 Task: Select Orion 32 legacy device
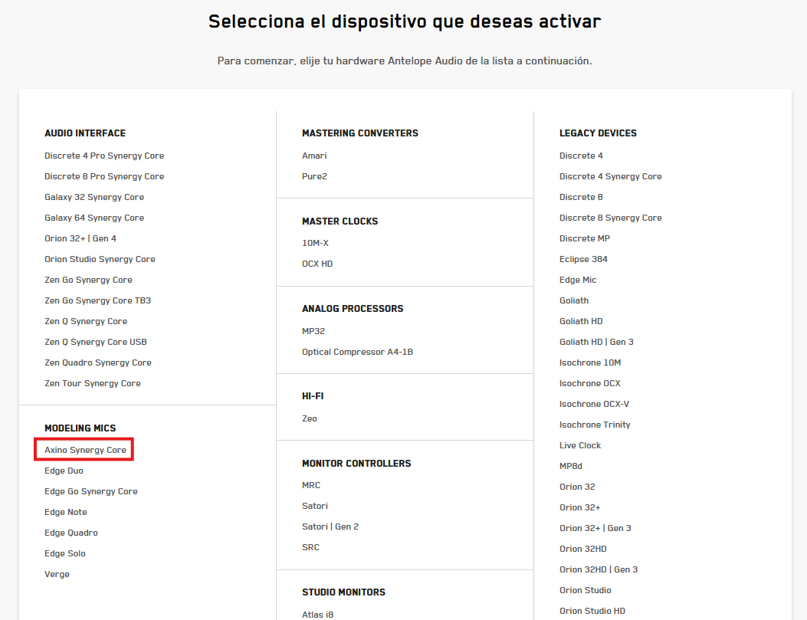[577, 487]
